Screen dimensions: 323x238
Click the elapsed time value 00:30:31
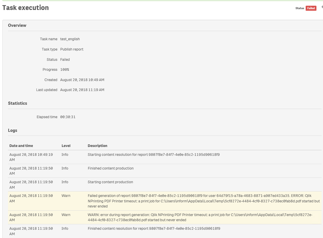[x=68, y=117]
